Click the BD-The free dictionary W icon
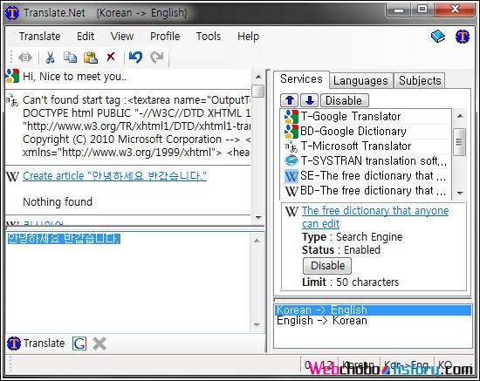This screenshot has width=480, height=381. pos(291,191)
